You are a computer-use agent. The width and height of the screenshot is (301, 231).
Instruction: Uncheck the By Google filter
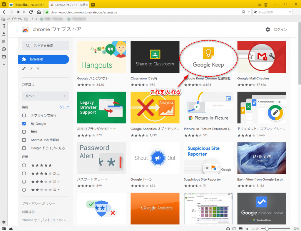point(24,124)
